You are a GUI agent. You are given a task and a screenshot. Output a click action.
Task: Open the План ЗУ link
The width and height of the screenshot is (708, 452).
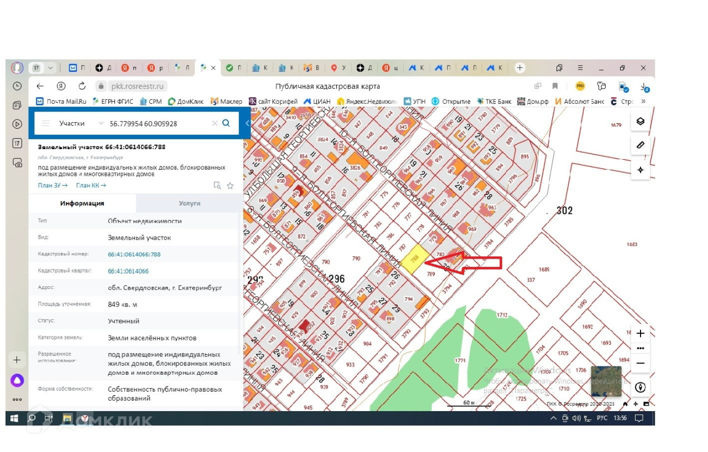pos(53,186)
